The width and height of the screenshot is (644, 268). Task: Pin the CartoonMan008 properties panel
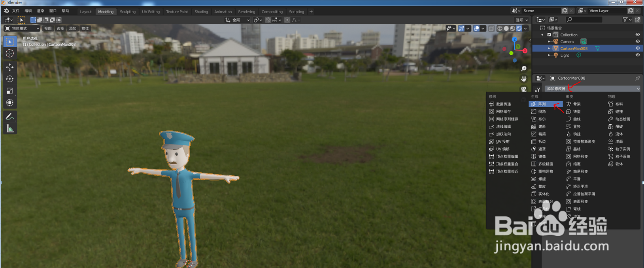(x=637, y=78)
